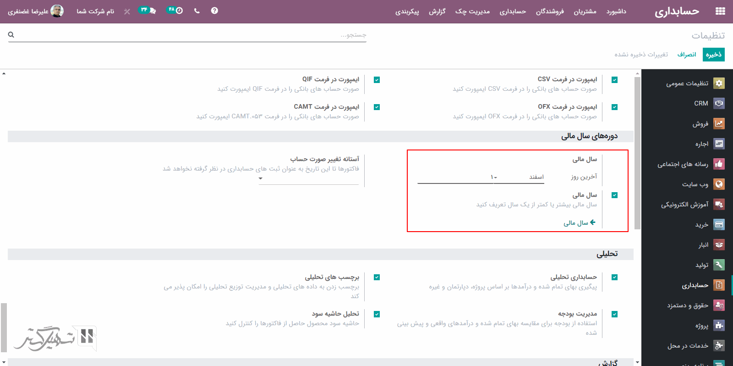Click the phone call icon
This screenshot has width=733, height=366.
197,11
